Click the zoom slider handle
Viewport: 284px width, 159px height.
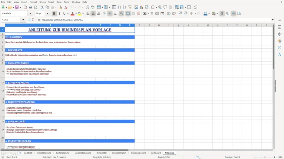coord(265,157)
